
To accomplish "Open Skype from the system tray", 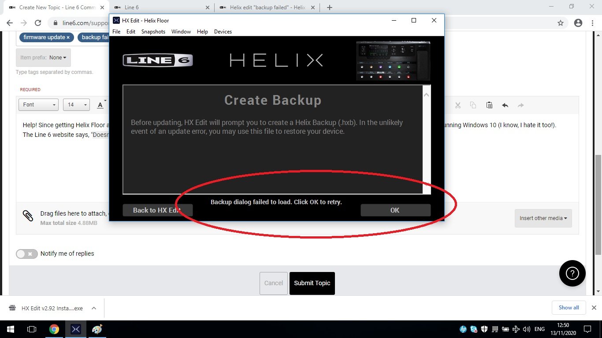I will (474, 329).
